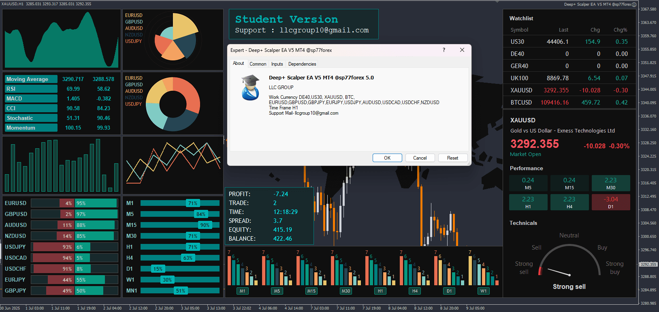Click the smiley face EA status icon
This screenshot has width=659, height=312.
(634, 4)
